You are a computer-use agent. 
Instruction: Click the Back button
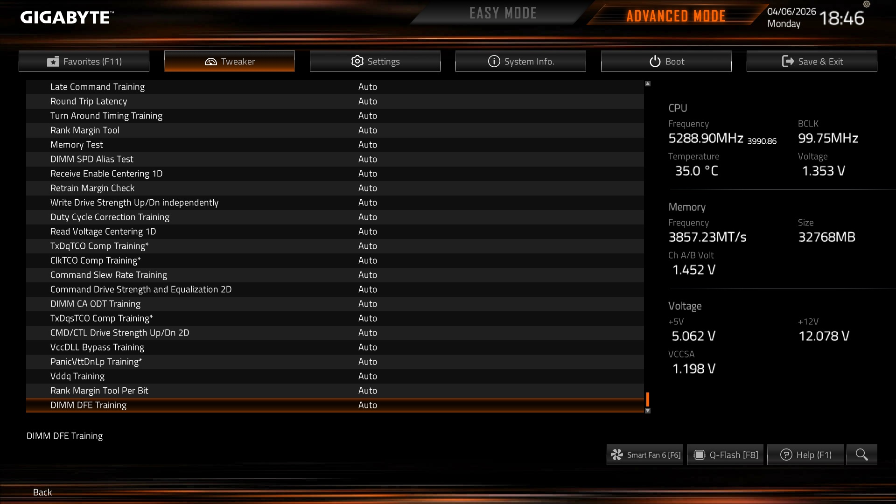(x=42, y=492)
